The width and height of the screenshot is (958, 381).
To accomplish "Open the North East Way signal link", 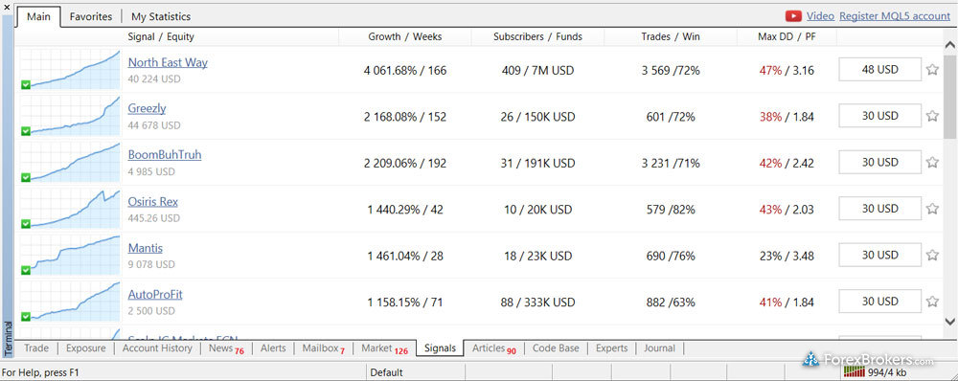I will [x=168, y=62].
